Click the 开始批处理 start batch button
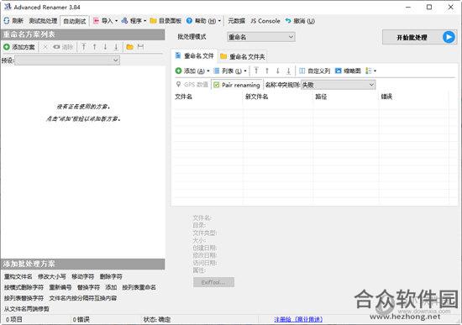This screenshot has width=462, height=325. click(419, 37)
